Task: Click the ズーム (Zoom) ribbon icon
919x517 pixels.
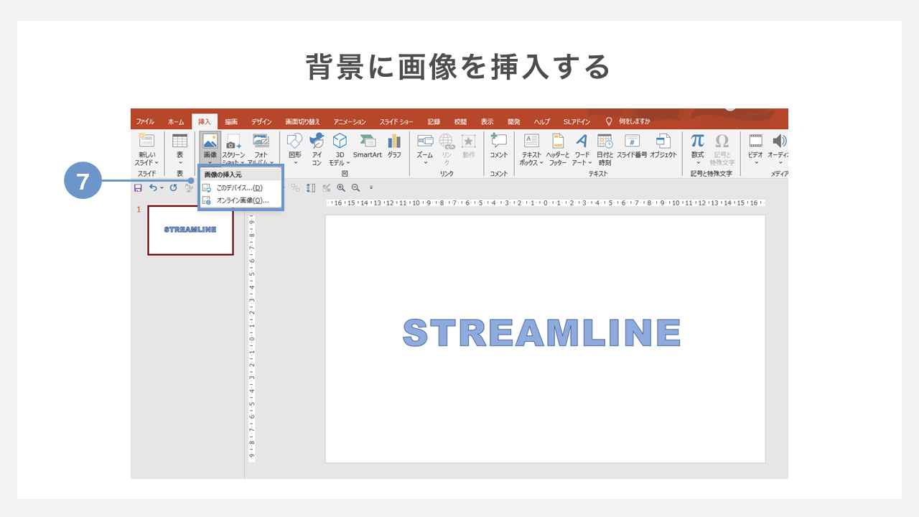Action: pyautogui.click(x=425, y=141)
